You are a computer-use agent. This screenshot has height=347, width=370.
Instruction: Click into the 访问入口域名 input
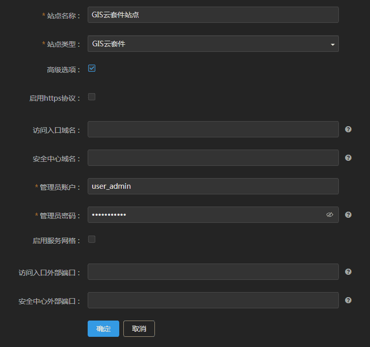tap(213, 129)
